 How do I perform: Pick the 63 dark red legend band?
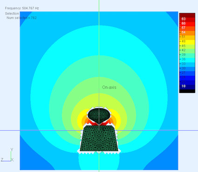(x=187, y=20)
